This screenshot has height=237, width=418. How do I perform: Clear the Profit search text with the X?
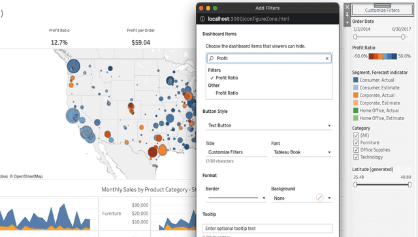tap(327, 58)
